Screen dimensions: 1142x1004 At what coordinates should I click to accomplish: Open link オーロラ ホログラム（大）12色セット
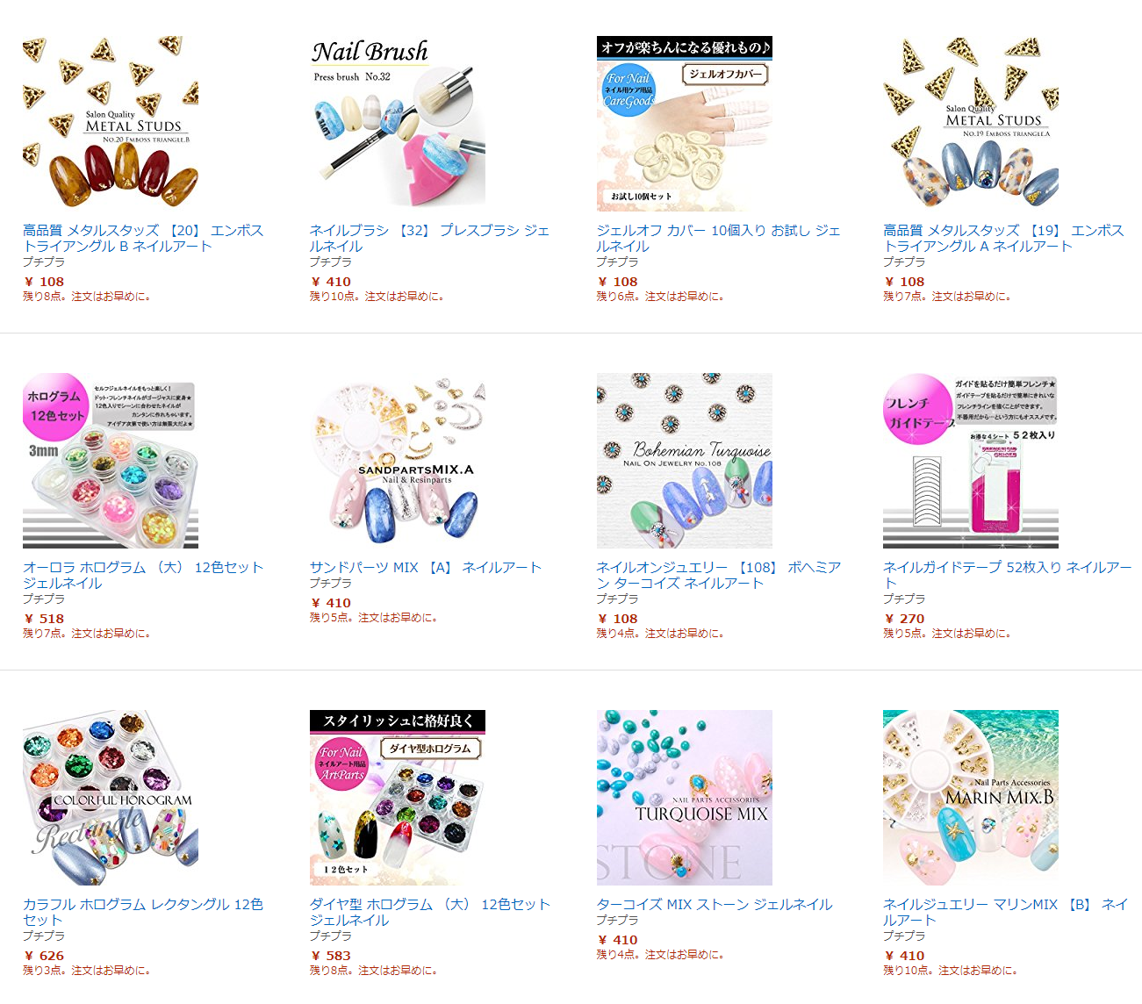click(x=143, y=575)
